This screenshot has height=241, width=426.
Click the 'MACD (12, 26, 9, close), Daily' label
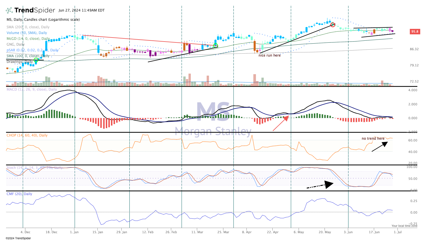[x=32, y=89]
